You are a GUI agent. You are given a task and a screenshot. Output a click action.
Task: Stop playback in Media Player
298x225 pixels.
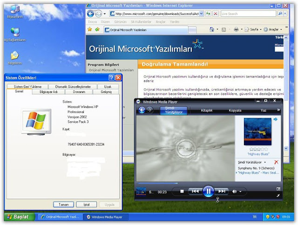pos(182,191)
